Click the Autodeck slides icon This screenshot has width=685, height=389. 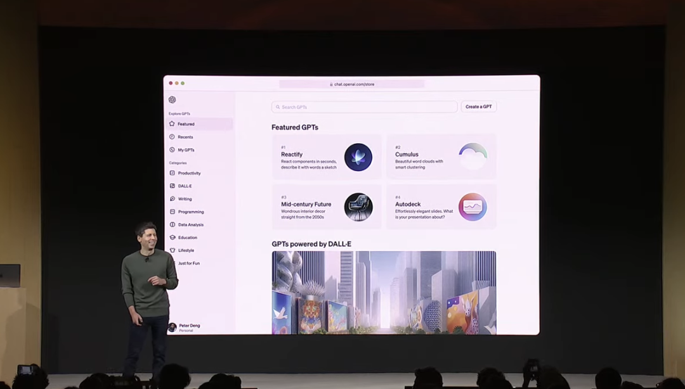473,207
